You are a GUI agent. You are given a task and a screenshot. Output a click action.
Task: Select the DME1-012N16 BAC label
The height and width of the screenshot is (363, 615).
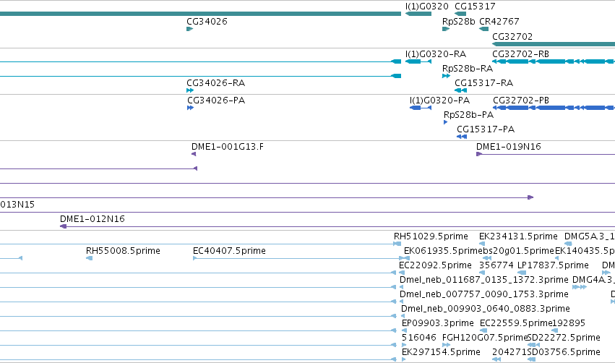tap(93, 218)
